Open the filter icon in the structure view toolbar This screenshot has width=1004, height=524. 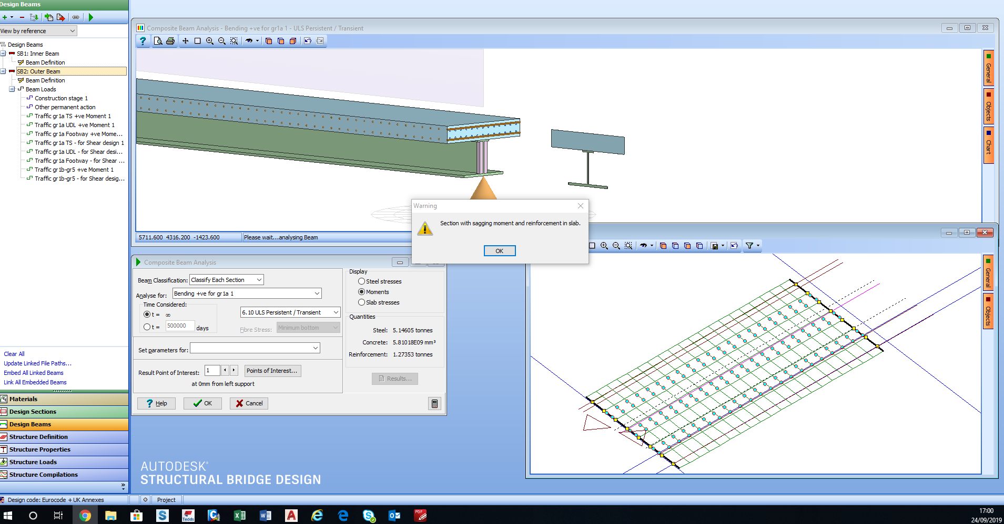click(749, 245)
